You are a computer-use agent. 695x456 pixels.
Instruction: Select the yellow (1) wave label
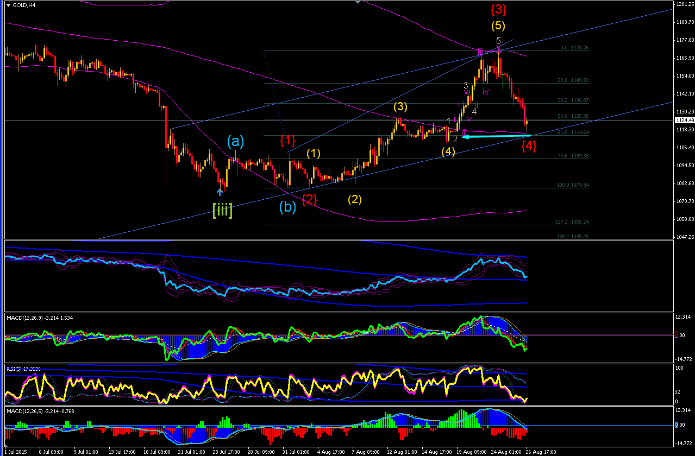click(x=314, y=154)
